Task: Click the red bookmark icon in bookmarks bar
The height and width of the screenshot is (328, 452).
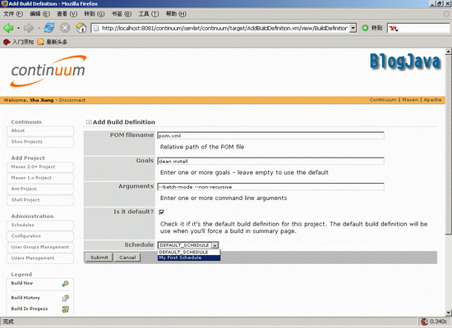Action: point(7,42)
